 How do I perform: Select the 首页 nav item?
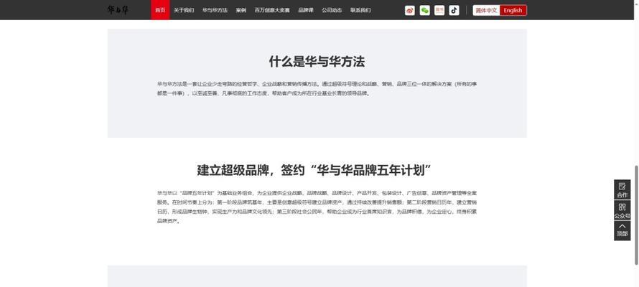pos(160,10)
